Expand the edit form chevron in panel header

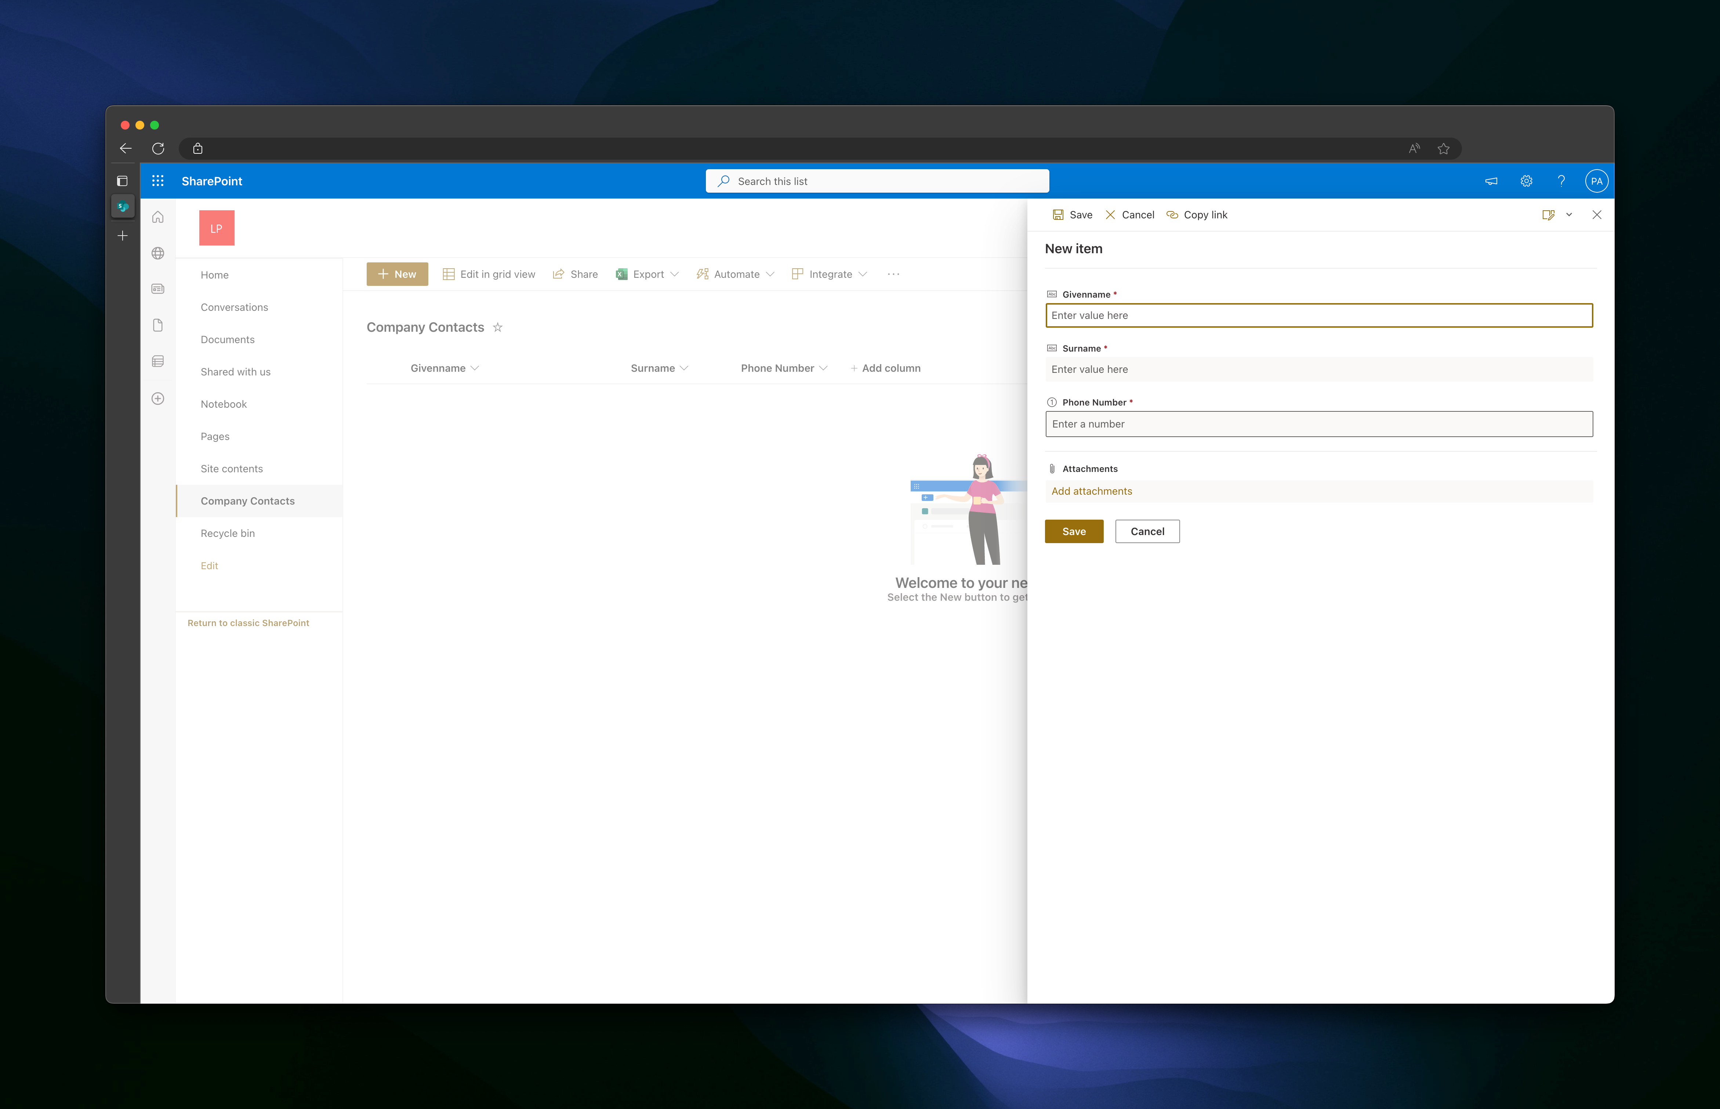tap(1569, 215)
